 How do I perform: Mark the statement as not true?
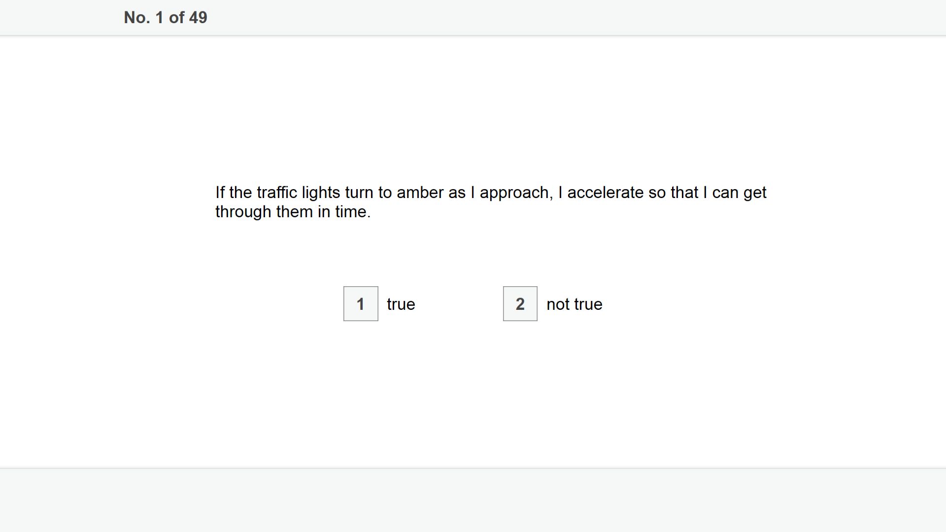520,304
